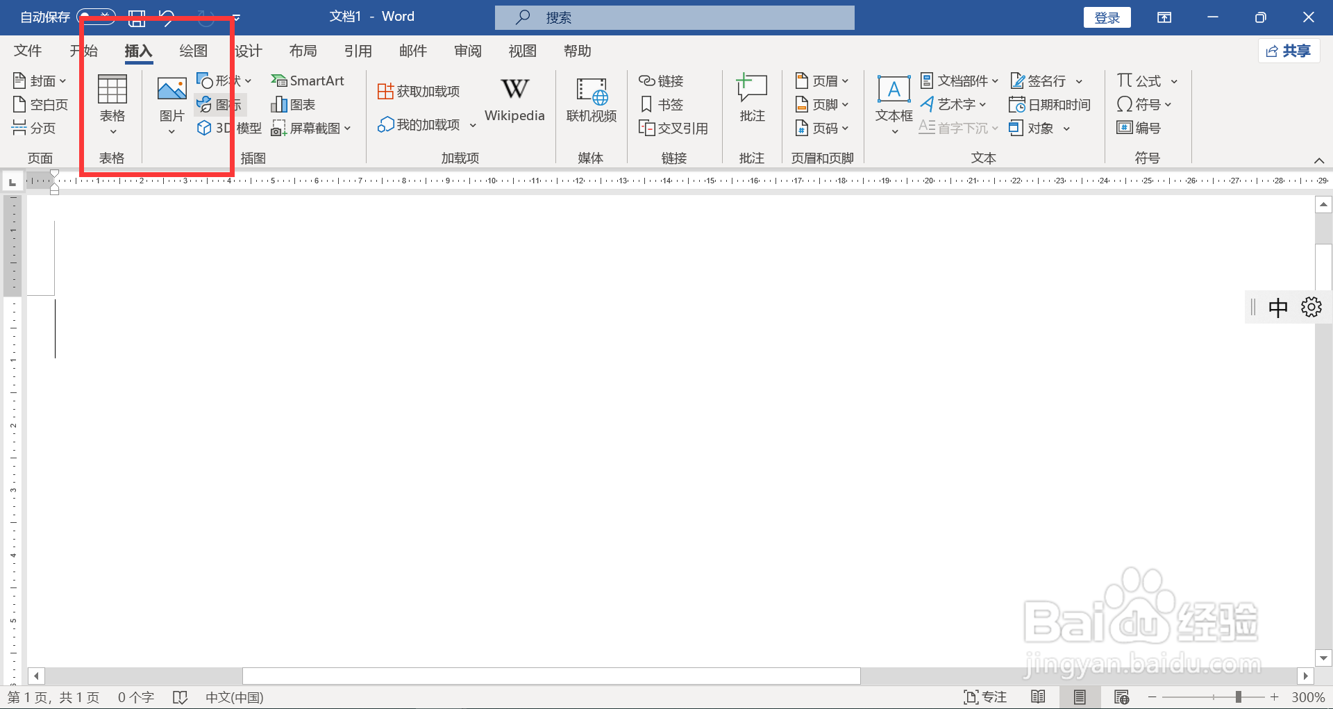Add a 批注 comment
The width and height of the screenshot is (1333, 709).
(752, 99)
